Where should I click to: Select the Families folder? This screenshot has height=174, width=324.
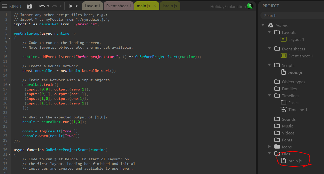click(289, 89)
